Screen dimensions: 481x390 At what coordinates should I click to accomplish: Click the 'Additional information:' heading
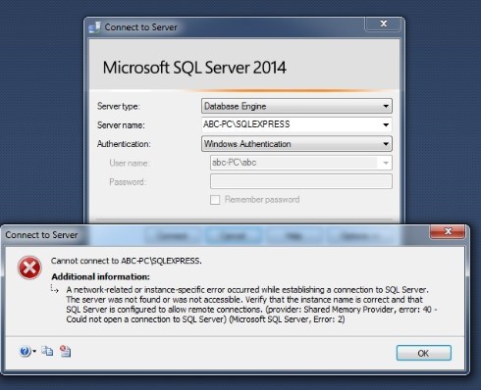pos(100,276)
